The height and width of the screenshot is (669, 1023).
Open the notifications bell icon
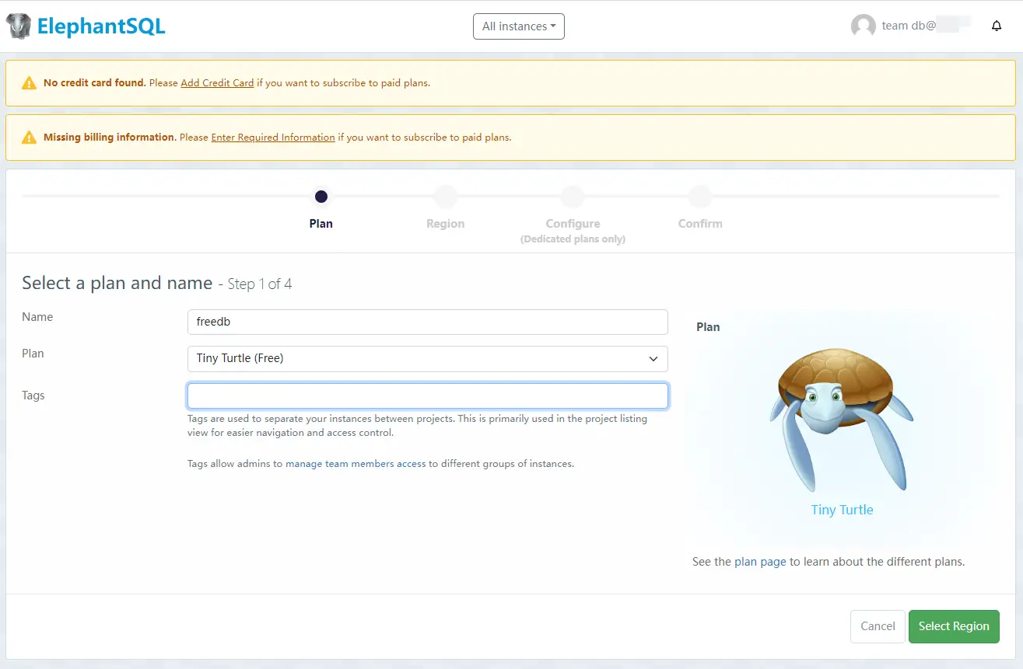(x=997, y=26)
